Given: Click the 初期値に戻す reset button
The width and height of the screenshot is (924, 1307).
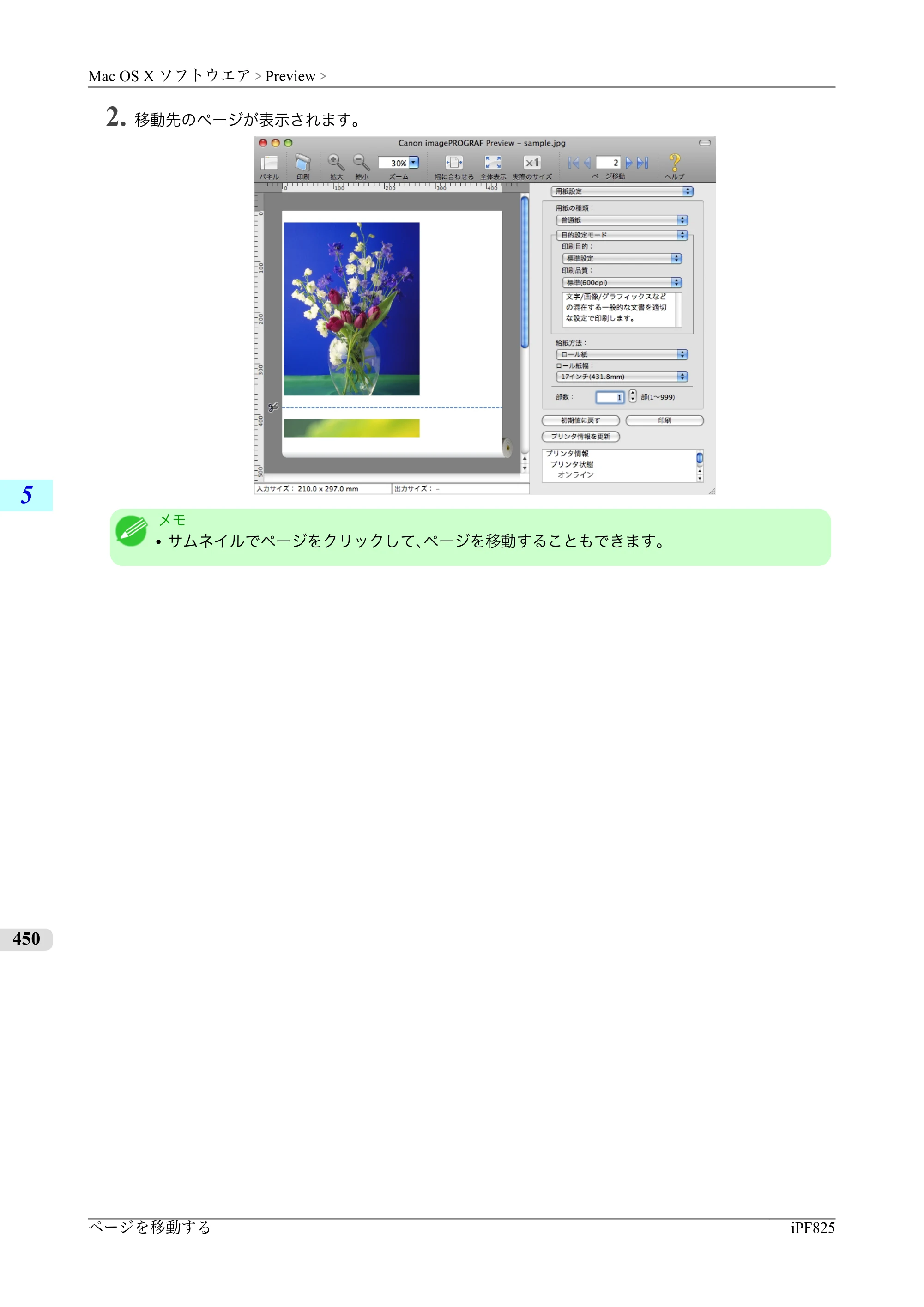Looking at the screenshot, I should [x=581, y=421].
